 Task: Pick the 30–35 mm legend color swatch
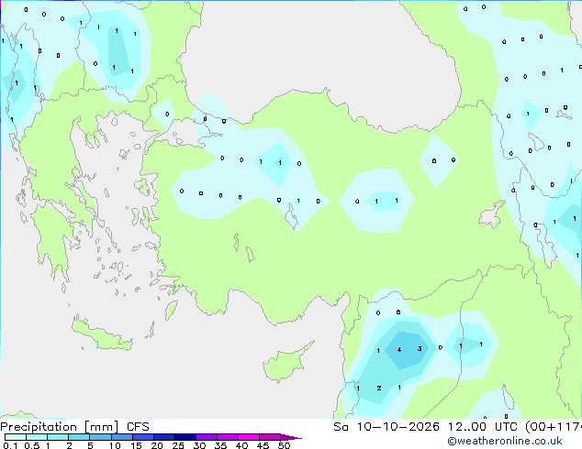(206, 437)
